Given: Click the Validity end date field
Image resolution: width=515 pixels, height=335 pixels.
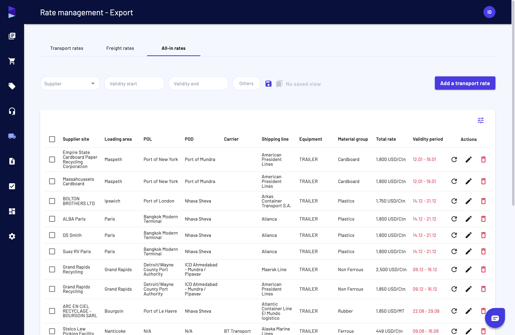Looking at the screenshot, I should (198, 83).
